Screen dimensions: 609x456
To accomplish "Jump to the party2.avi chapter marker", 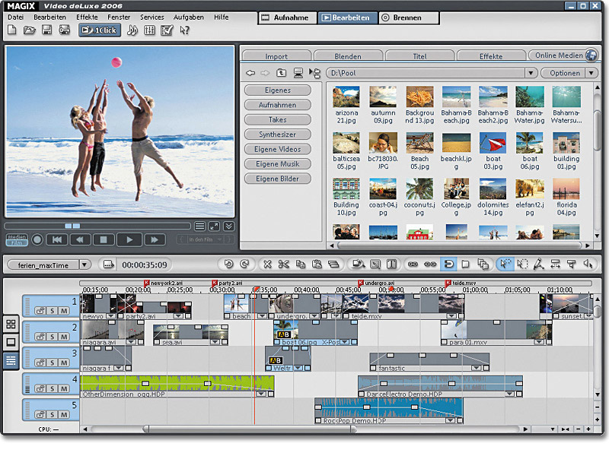I will [x=215, y=283].
